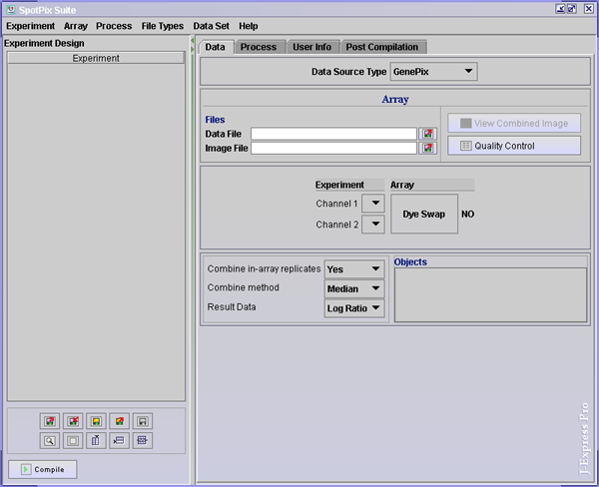The width and height of the screenshot is (599, 487).
Task: Switch to the Process tab
Action: [259, 47]
